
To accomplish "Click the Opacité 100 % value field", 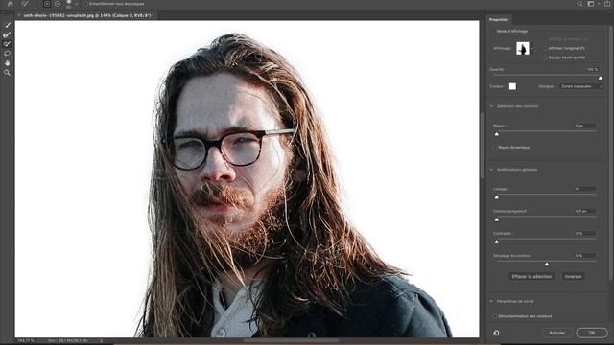I will point(593,70).
